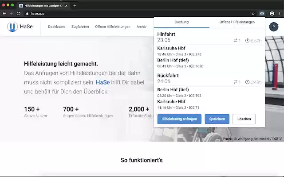Image resolution: width=284 pixels, height=177 pixels.
Task: Open Dashboard in the navigation bar
Action: coord(57,27)
